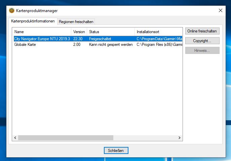The height and width of the screenshot is (161, 231).
Task: Open the Regionen freischalten tab
Action: (76, 22)
